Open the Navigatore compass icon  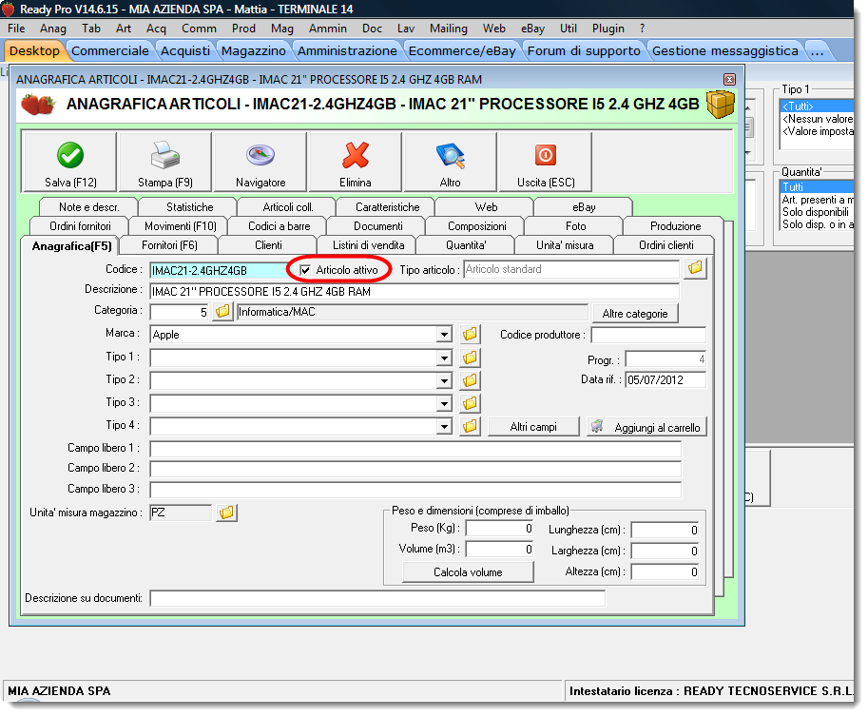pyautogui.click(x=260, y=155)
